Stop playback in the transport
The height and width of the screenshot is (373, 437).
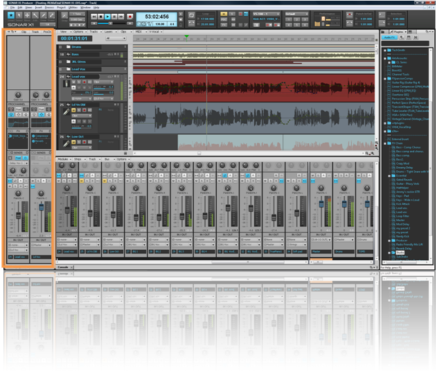pos(101,17)
